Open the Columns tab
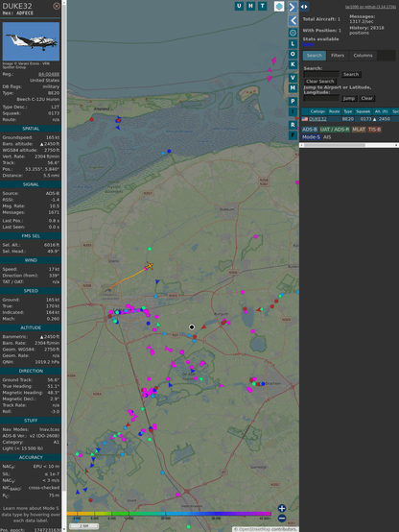Image resolution: width=399 pixels, height=532 pixels. 363,56
